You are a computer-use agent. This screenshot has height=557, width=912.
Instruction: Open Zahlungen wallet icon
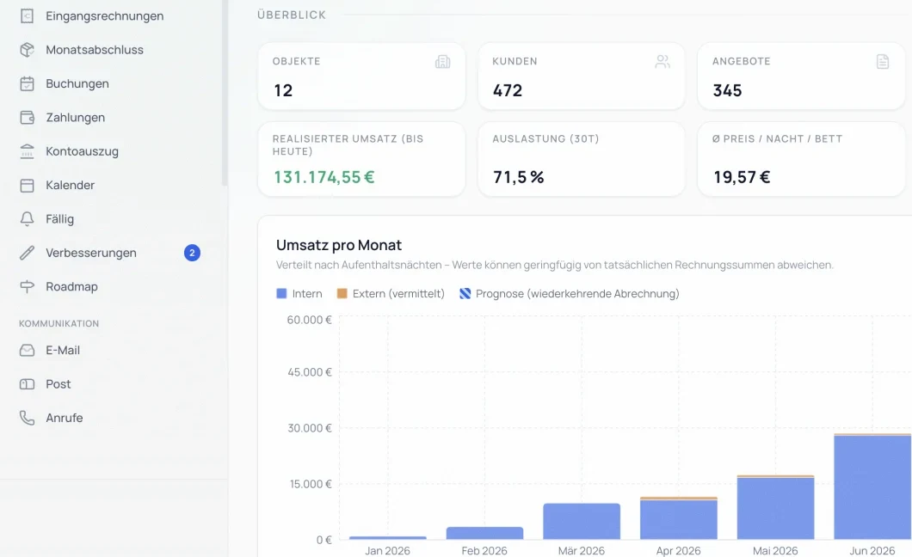click(x=27, y=117)
